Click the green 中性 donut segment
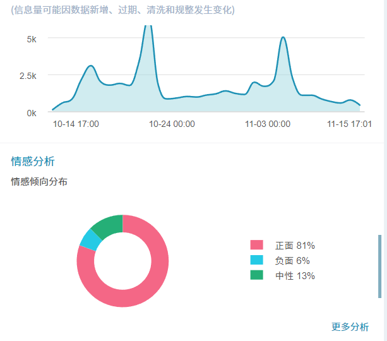Image resolution: width=387 pixels, height=341 pixels. 110,225
